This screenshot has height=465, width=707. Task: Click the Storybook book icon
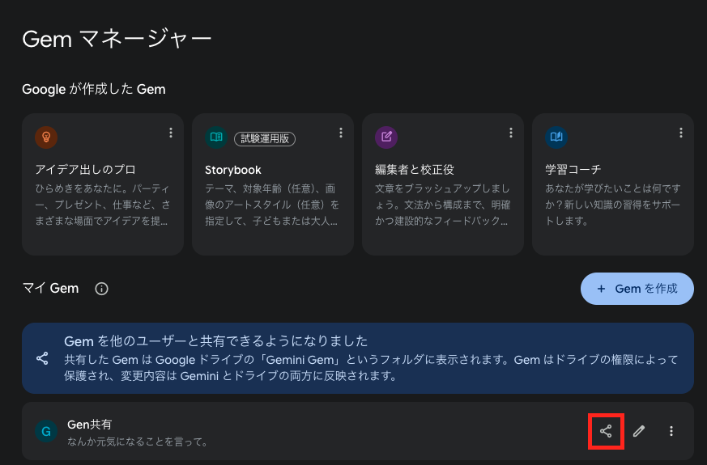click(216, 137)
